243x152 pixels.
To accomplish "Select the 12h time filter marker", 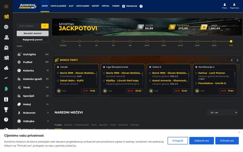I will [x=130, y=41].
